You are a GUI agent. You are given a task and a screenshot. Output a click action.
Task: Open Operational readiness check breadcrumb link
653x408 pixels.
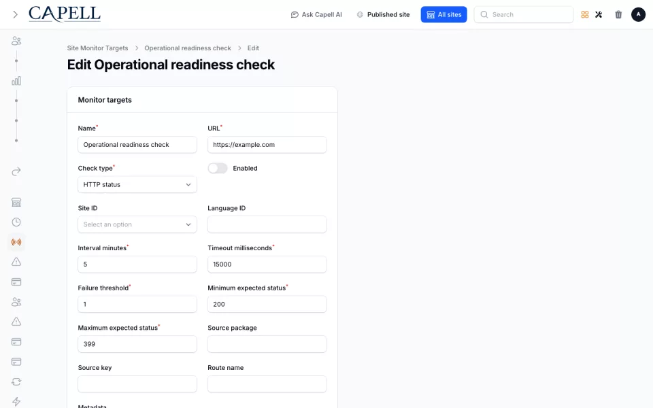click(188, 48)
